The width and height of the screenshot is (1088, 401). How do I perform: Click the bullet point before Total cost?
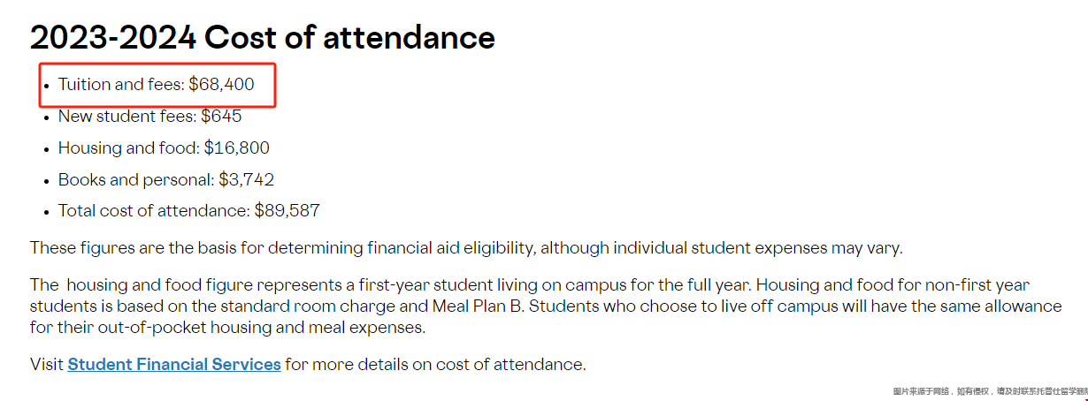tap(46, 212)
